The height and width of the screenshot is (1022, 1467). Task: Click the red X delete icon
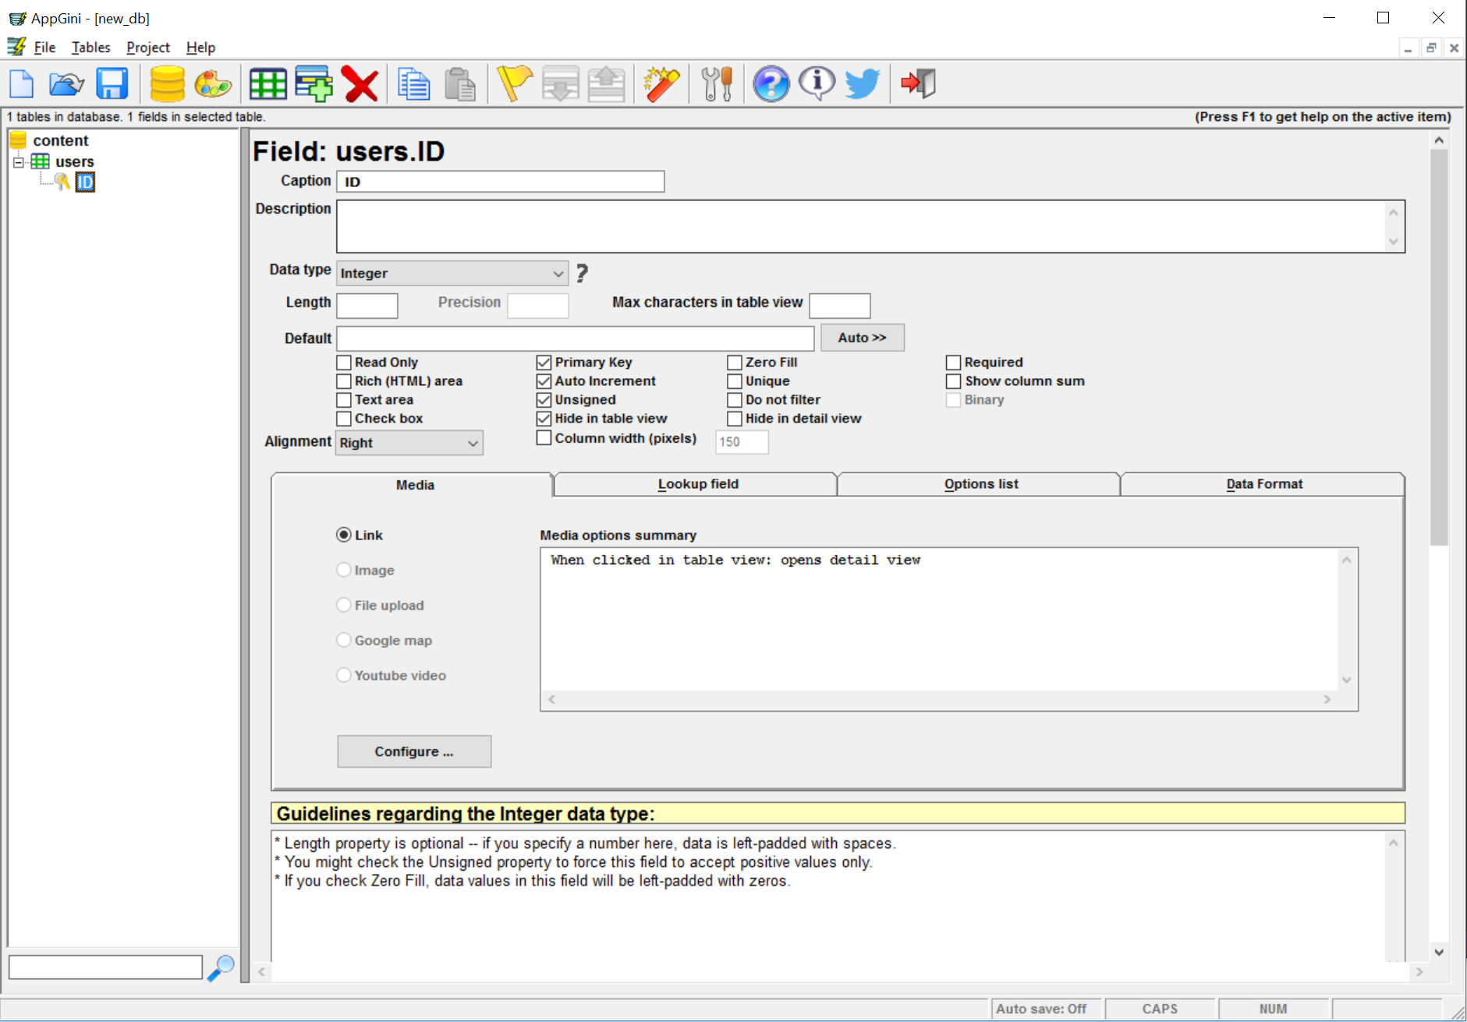pyautogui.click(x=360, y=84)
